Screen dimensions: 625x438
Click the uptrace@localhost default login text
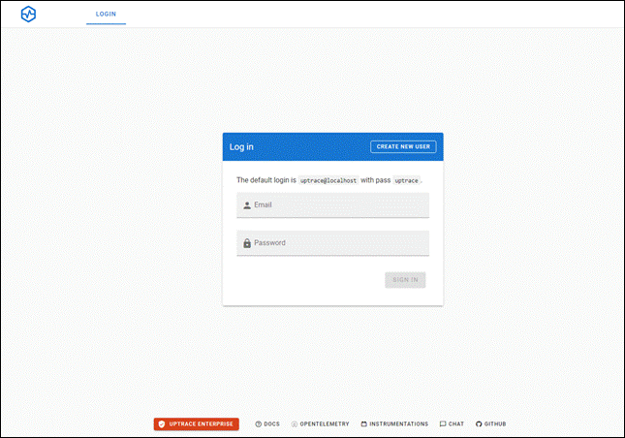click(328, 180)
